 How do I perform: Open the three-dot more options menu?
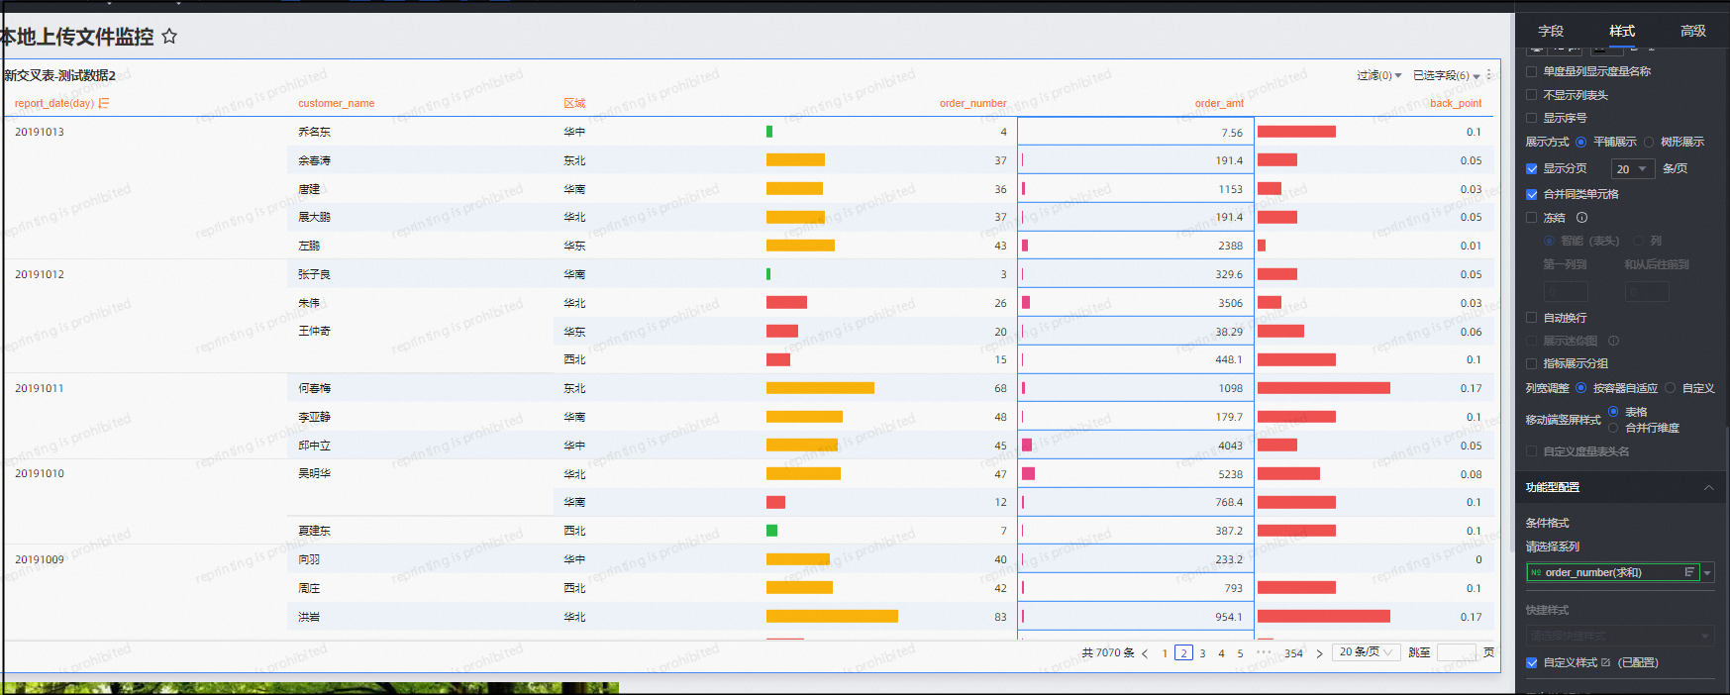click(1488, 75)
